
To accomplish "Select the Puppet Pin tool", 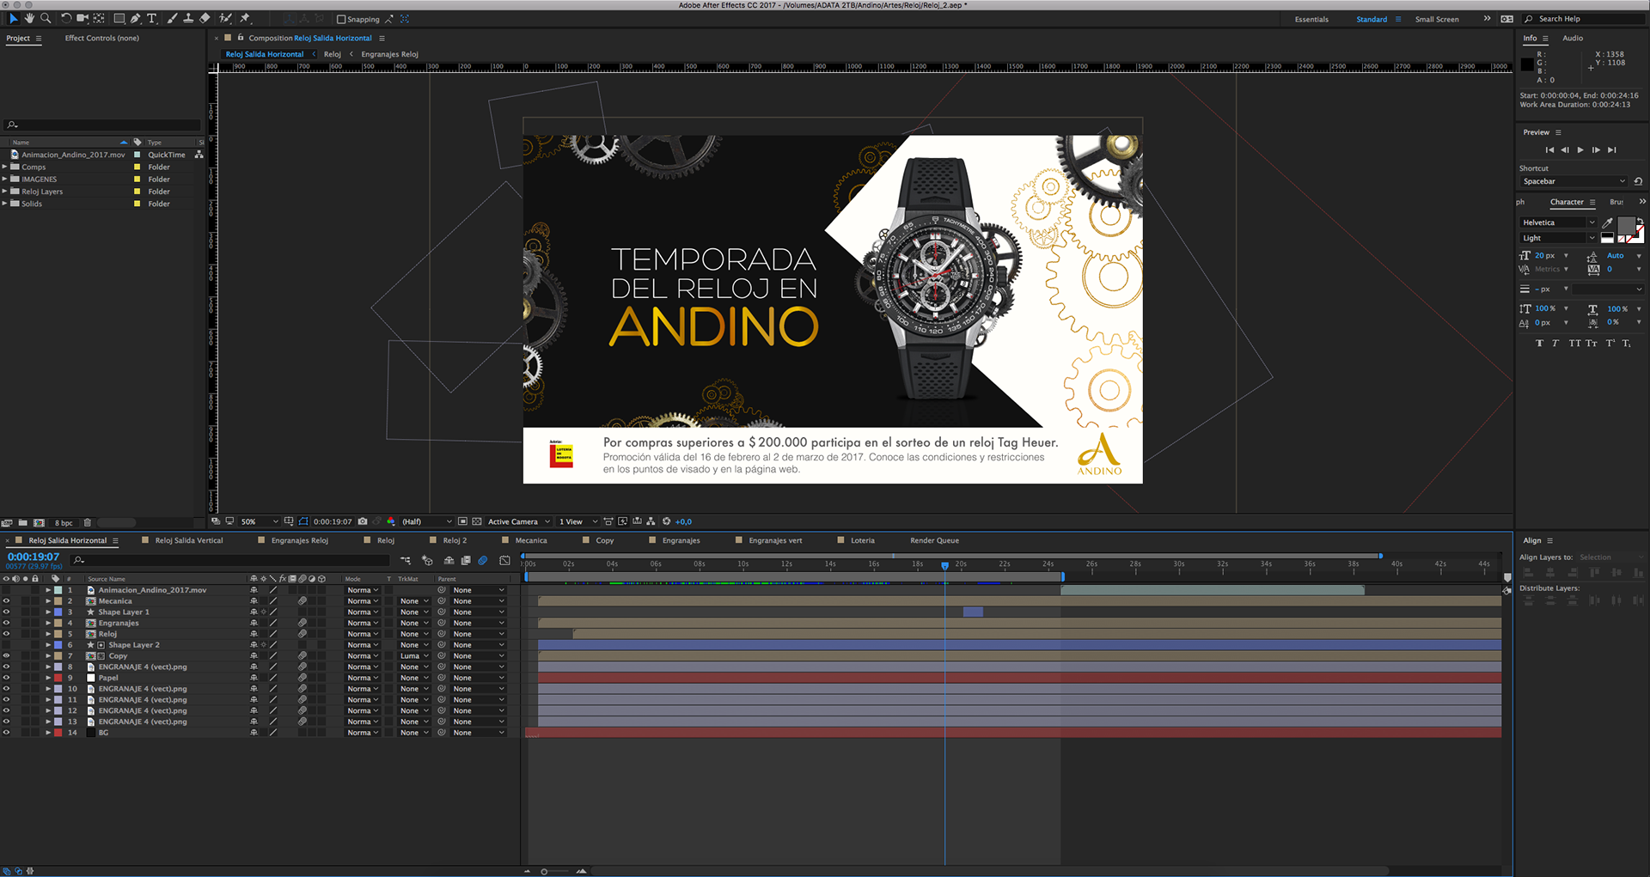I will pyautogui.click(x=246, y=18).
